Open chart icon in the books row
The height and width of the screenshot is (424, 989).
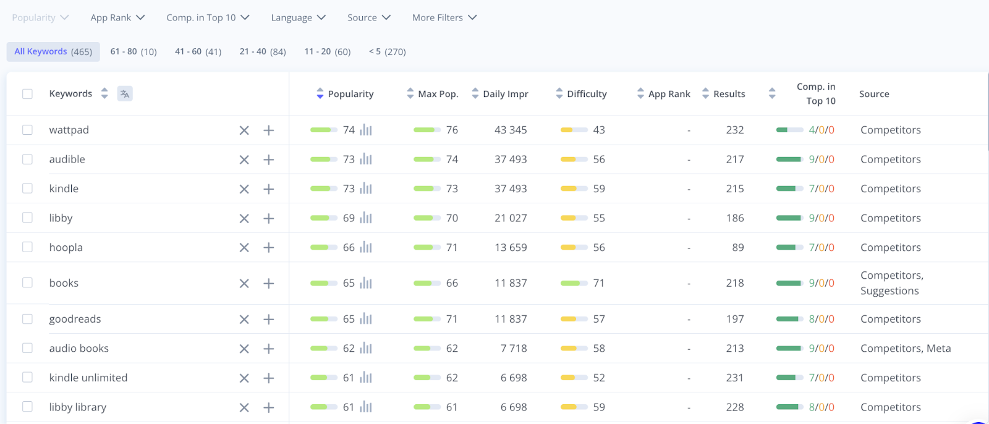coord(366,283)
